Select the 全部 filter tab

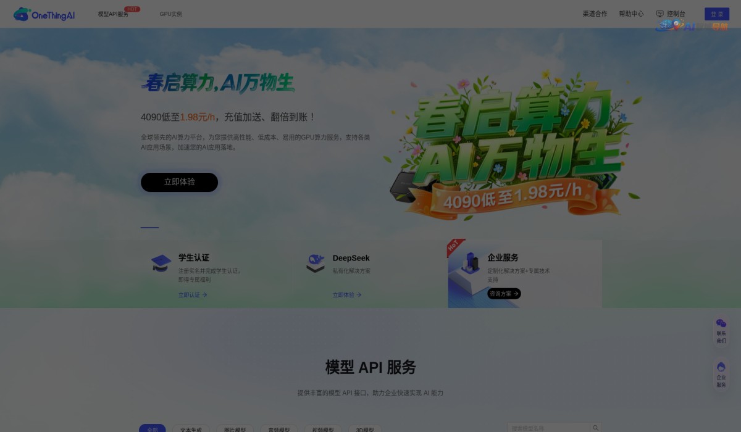(153, 428)
